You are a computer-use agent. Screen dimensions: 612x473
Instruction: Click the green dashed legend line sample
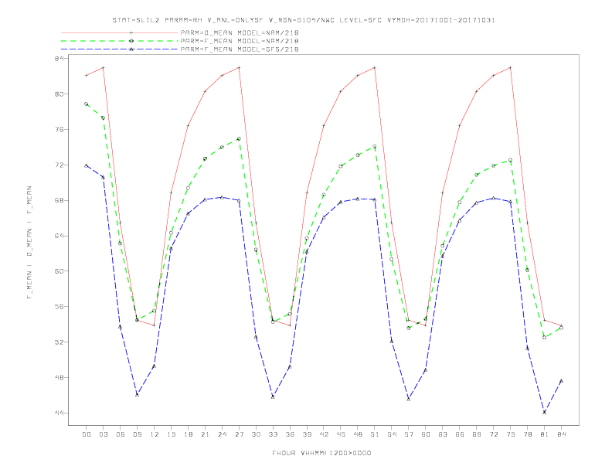120,41
